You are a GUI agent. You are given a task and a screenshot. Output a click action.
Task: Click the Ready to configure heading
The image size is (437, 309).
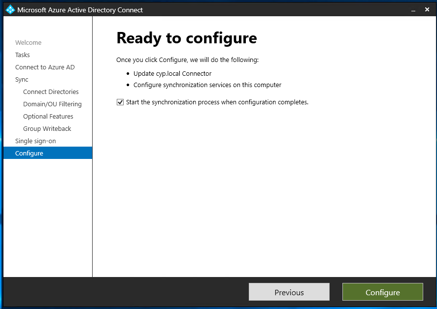(x=187, y=38)
